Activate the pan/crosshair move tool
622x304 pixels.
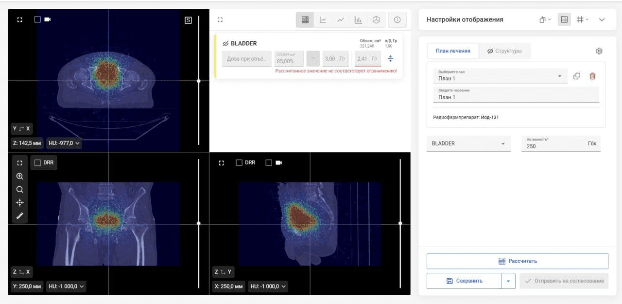pos(20,203)
